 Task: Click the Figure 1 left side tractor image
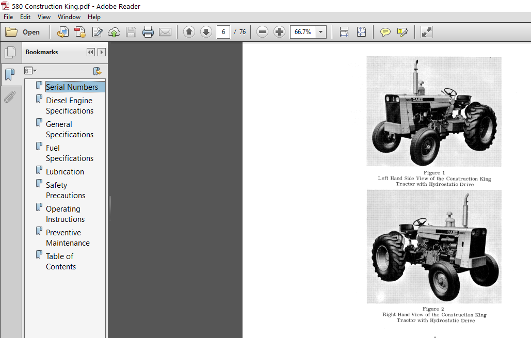(x=434, y=111)
